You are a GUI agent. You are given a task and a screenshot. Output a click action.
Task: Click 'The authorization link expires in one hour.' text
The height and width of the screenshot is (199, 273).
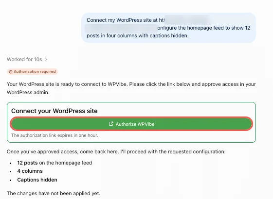[x=55, y=135]
